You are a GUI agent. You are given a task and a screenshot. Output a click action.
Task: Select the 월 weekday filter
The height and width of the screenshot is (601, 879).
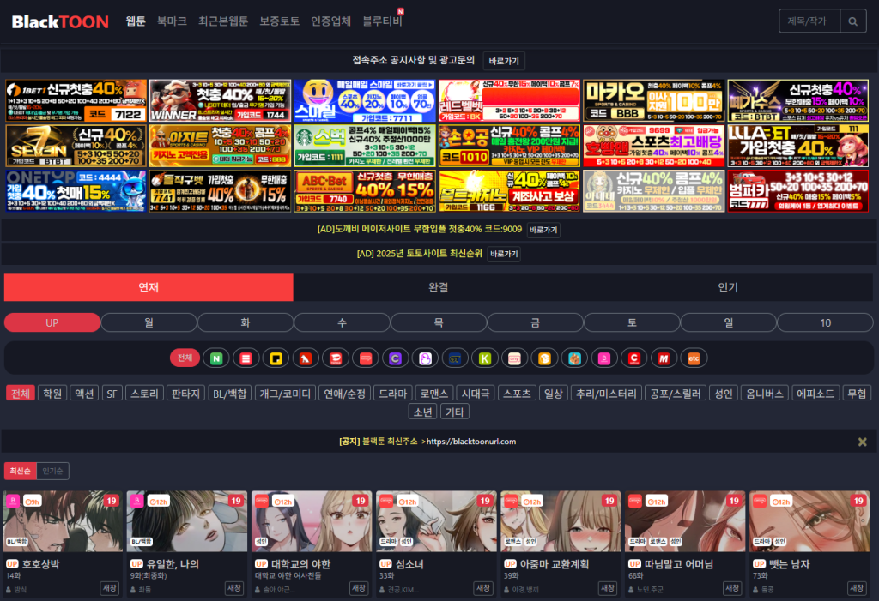pos(149,322)
